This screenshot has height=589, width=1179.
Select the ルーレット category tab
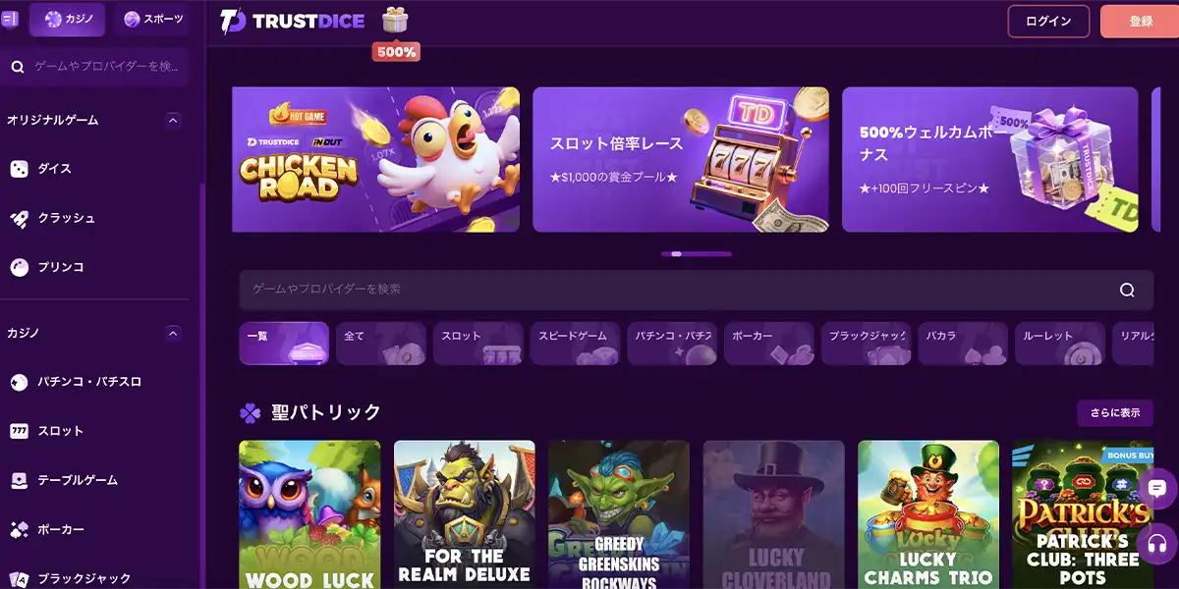1059,344
